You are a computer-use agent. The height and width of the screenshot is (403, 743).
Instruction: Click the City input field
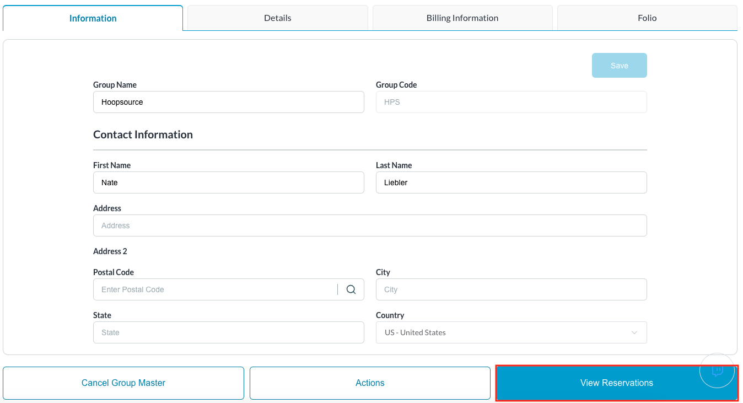coord(511,289)
